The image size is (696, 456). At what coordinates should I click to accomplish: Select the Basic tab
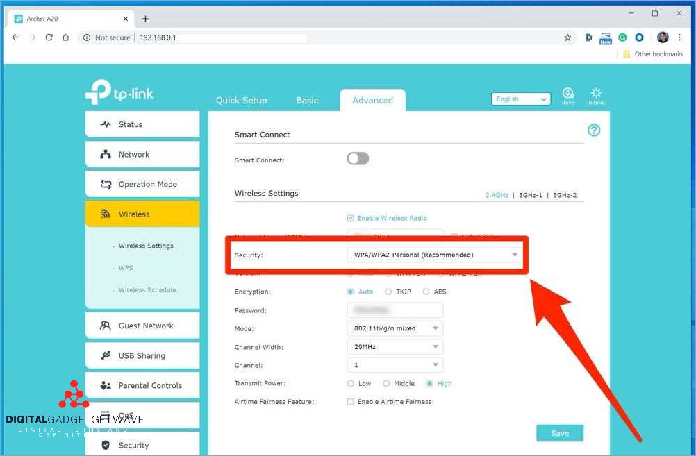(x=306, y=100)
